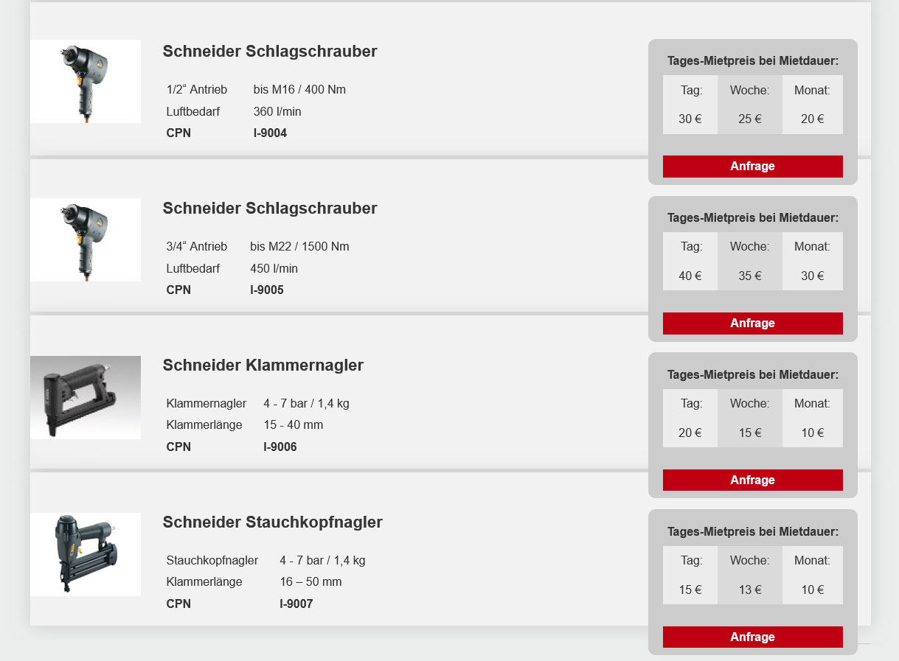Send Anfrage for Schneider Stauchkopfnagler
Image resolution: width=899 pixels, height=661 pixels.
[752, 637]
